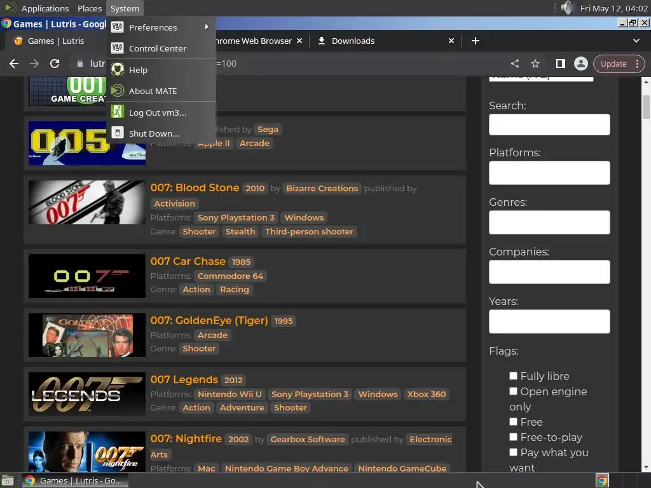651x488 pixels.
Task: Click the Gearbox Software tag
Action: coord(308,440)
